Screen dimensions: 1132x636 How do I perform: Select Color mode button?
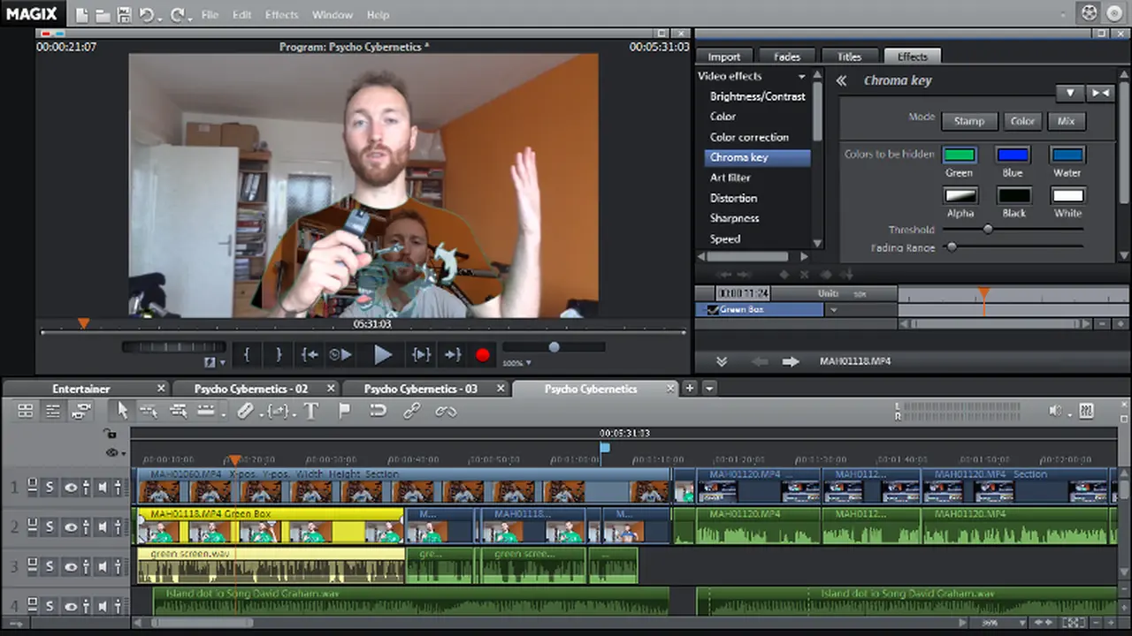point(1022,121)
